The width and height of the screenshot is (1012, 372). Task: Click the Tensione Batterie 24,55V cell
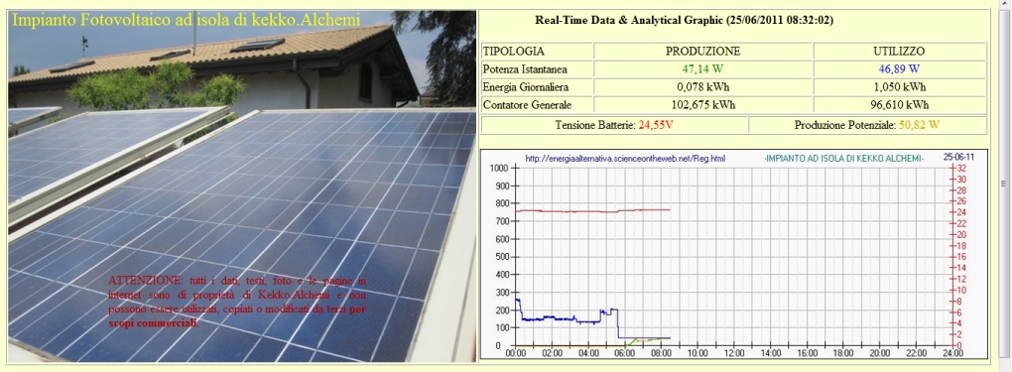tap(614, 125)
